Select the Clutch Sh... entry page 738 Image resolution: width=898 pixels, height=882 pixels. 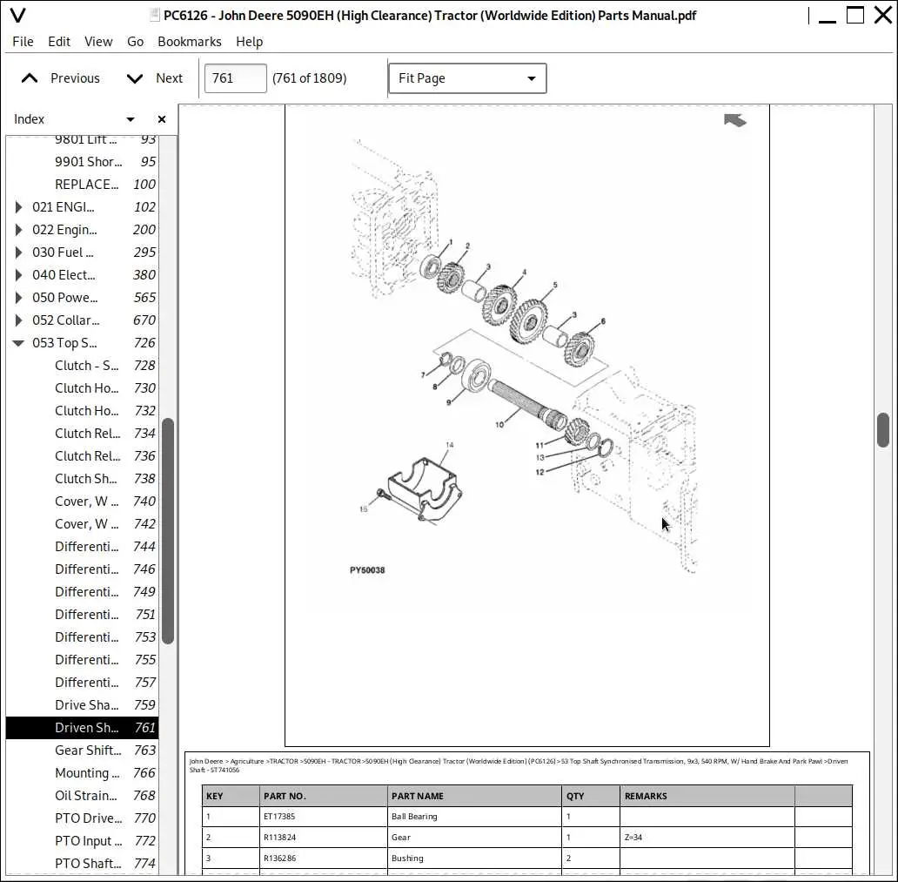pyautogui.click(x=82, y=479)
